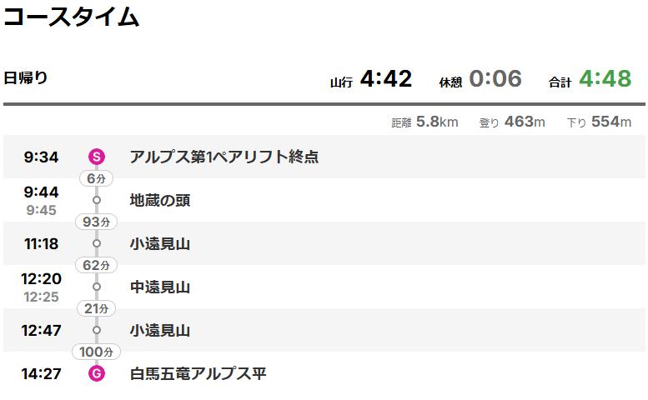Click the pink S start marker icon
Image resolution: width=648 pixels, height=400 pixels.
[96, 157]
